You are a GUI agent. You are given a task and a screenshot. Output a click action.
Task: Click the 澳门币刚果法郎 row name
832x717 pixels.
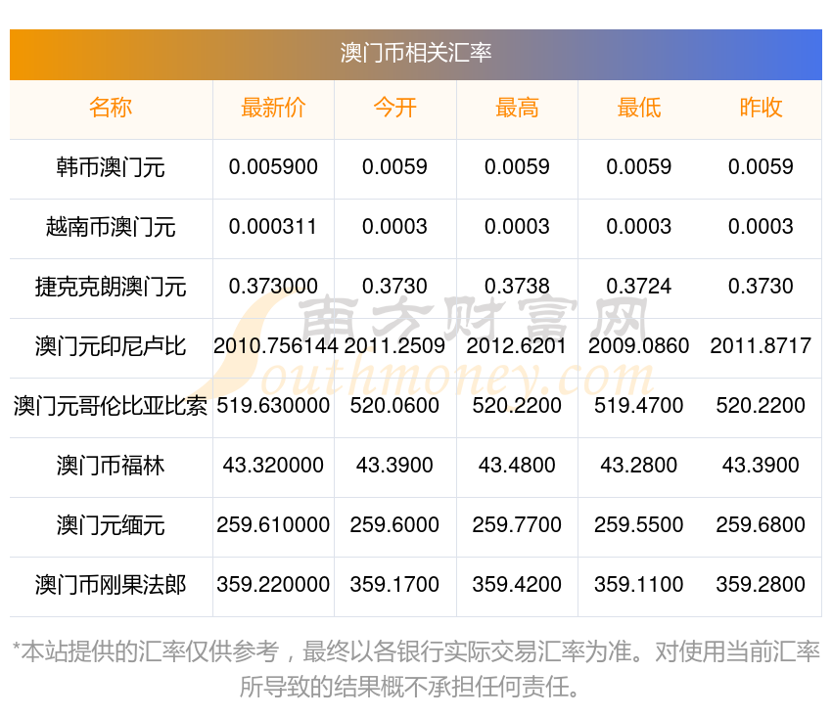click(x=111, y=585)
